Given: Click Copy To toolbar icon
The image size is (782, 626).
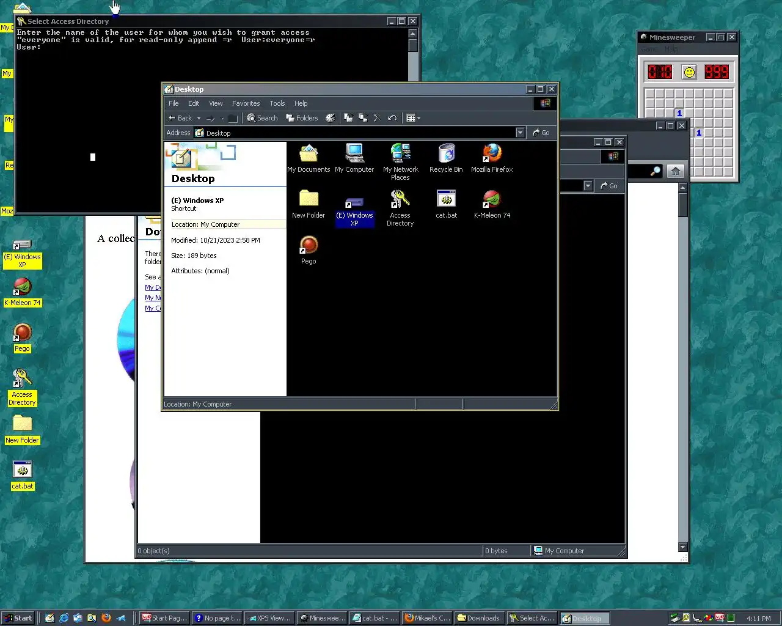Looking at the screenshot, I should click(363, 118).
